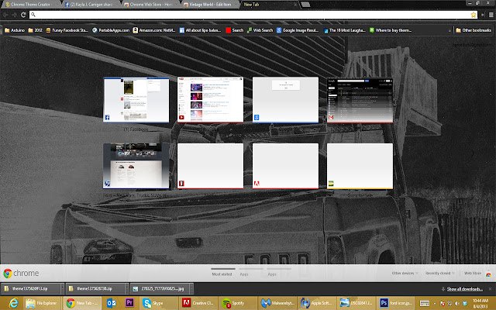Expand the Other devices menu
This screenshot has height=310, width=496.
tap(405, 273)
